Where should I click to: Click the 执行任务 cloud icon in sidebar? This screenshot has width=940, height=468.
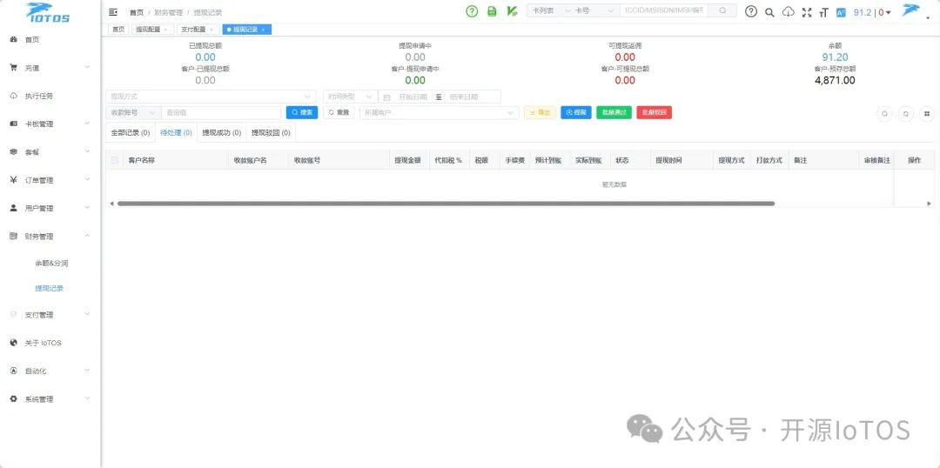[x=13, y=96]
